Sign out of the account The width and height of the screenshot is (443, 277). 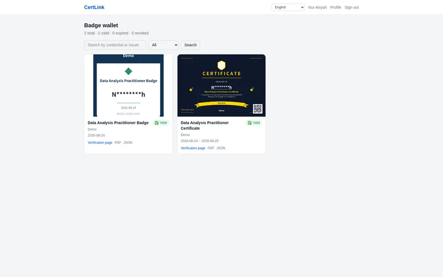click(351, 7)
